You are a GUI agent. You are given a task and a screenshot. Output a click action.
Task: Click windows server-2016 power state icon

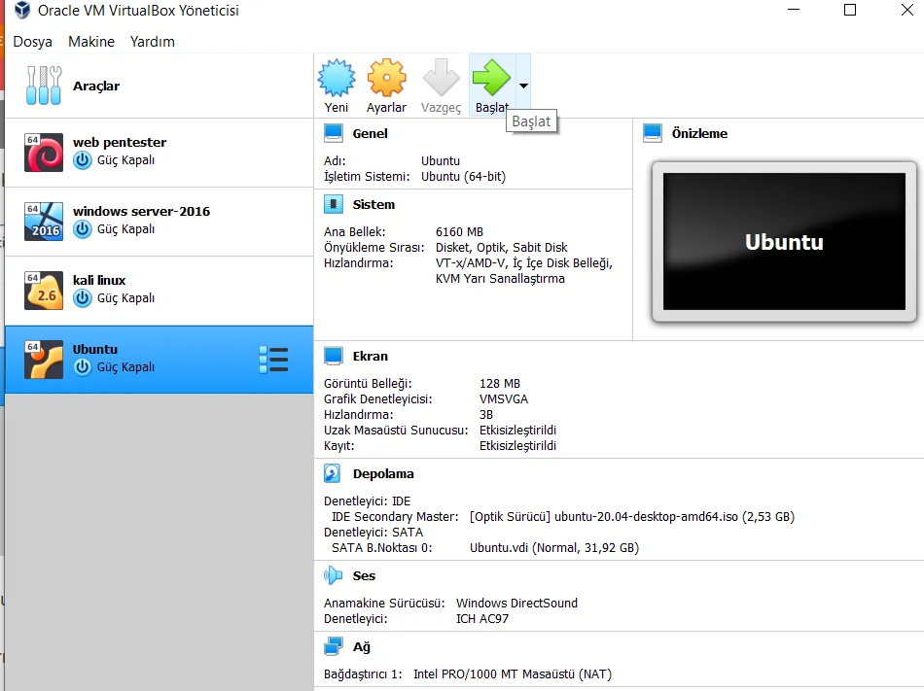pos(83,229)
